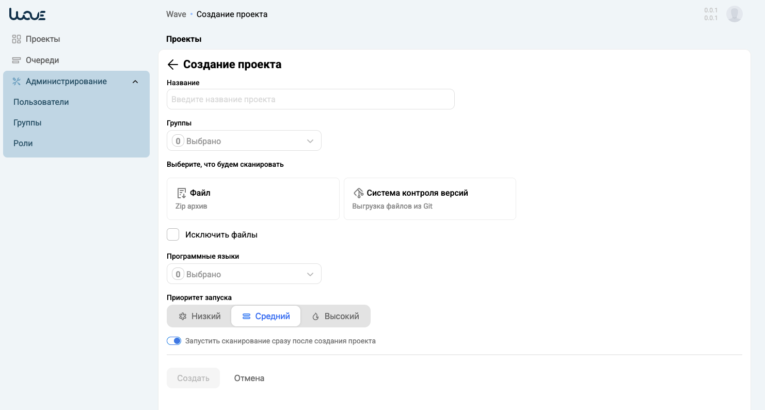Open the Группы dropdown
This screenshot has width=765, height=410.
coord(244,141)
